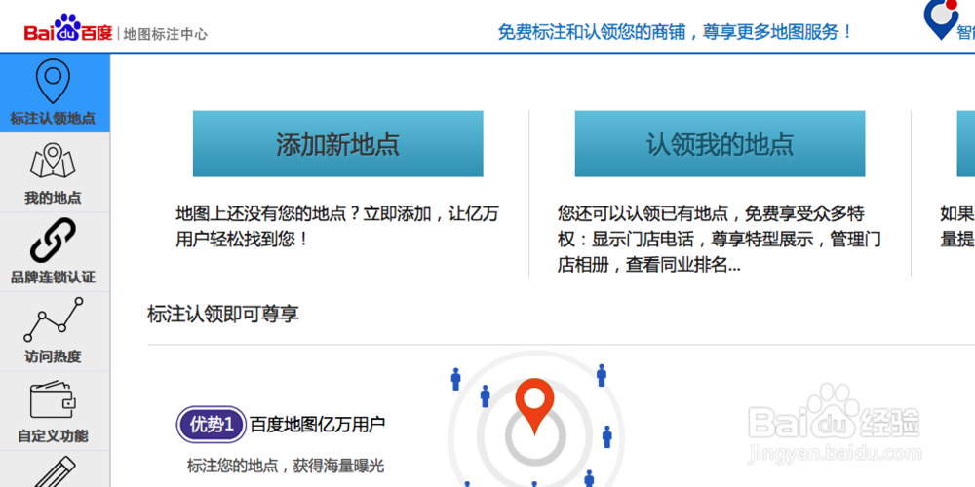Select the 标注认领地点 sidebar label
Screen dimensions: 975x487
pos(53,119)
